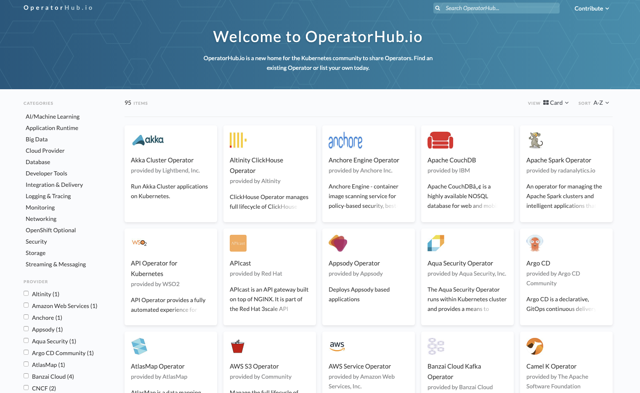The image size is (640, 393).
Task: Enable the Appsody provider filter checkbox
Action: [26, 329]
